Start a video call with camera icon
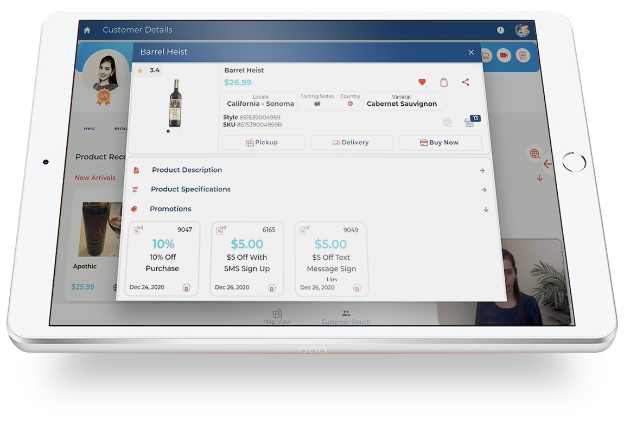The height and width of the screenshot is (422, 624). click(x=504, y=55)
